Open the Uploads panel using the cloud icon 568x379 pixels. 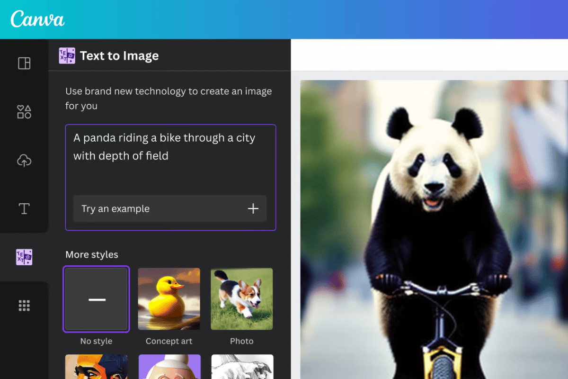coord(24,161)
